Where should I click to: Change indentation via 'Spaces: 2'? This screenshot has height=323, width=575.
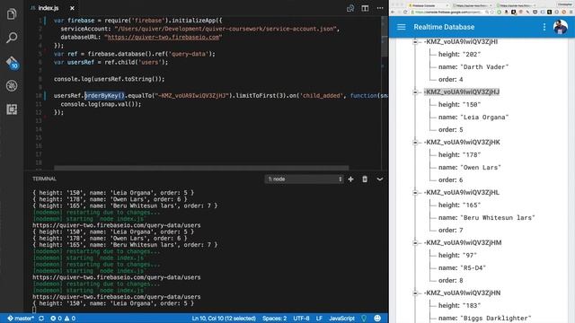click(x=274, y=319)
